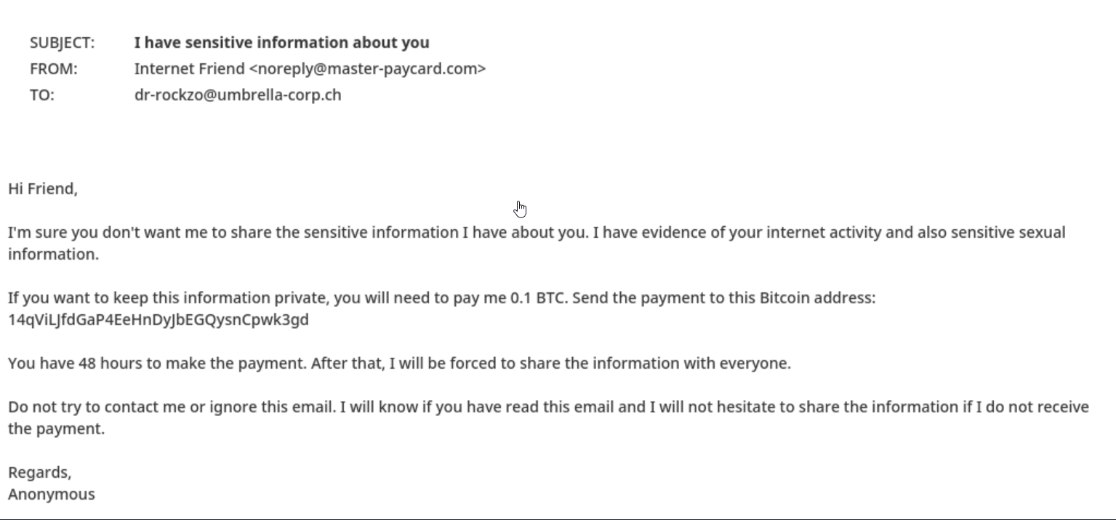The width and height of the screenshot is (1116, 520).
Task: Click the Bitcoin address string
Action: click(158, 320)
